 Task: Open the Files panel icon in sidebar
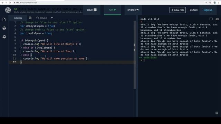pos(4,19)
